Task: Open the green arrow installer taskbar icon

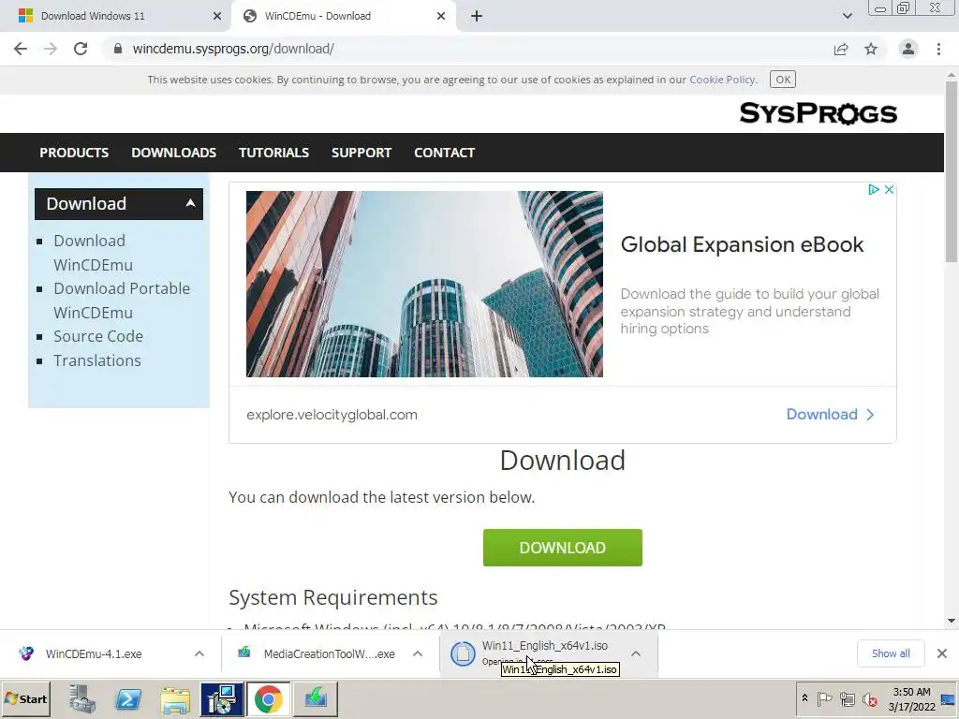Action: tap(316, 699)
